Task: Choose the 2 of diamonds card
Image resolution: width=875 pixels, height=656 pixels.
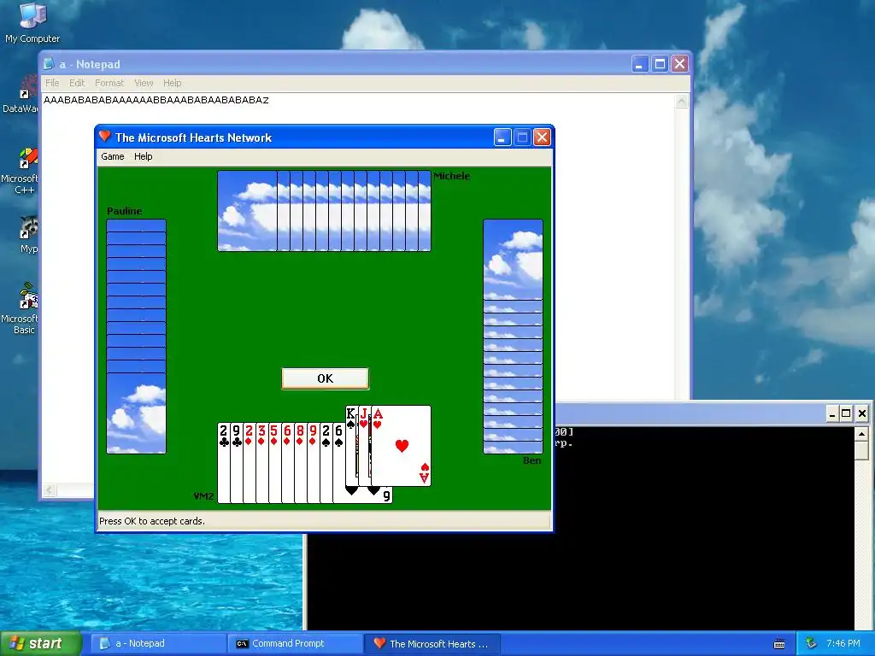Action: click(250, 463)
